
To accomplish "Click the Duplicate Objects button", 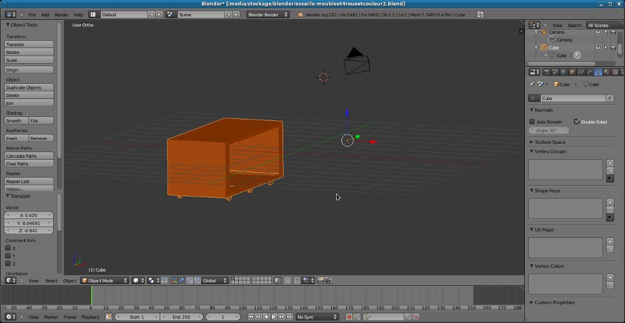I will [29, 88].
